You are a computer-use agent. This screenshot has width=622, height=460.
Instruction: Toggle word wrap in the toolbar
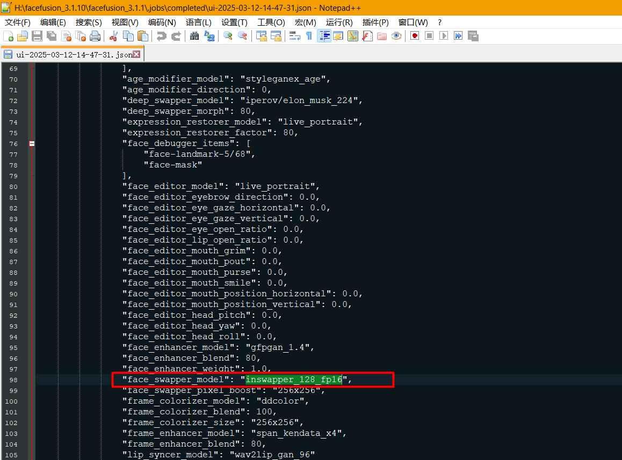coord(294,36)
